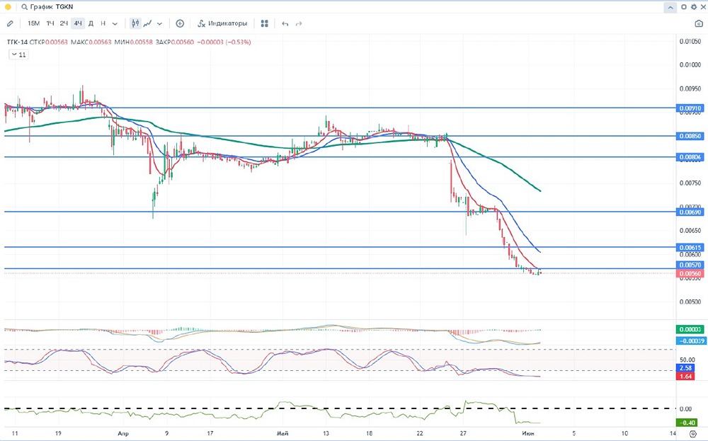Viewport: 708px width, 441px height.
Task: Click the green MACD value label 0.00003
Action: pos(690,329)
